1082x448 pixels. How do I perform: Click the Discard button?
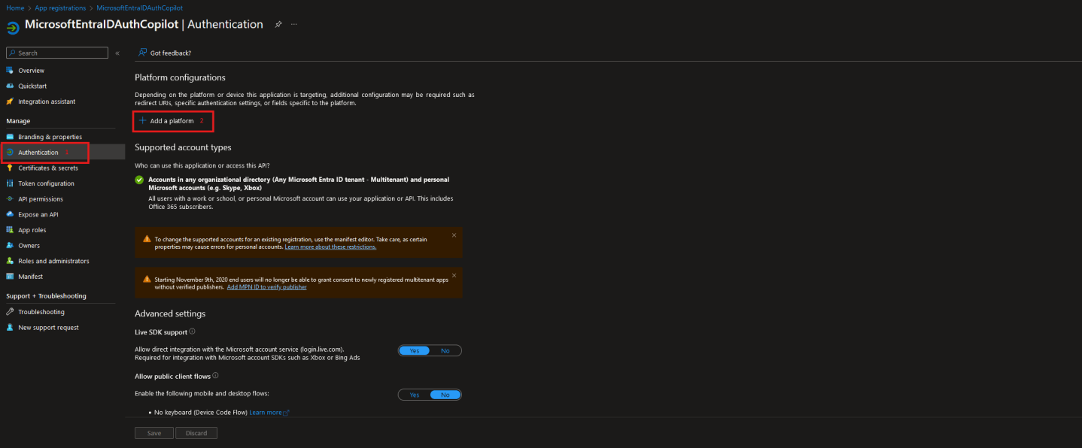pyautogui.click(x=196, y=433)
